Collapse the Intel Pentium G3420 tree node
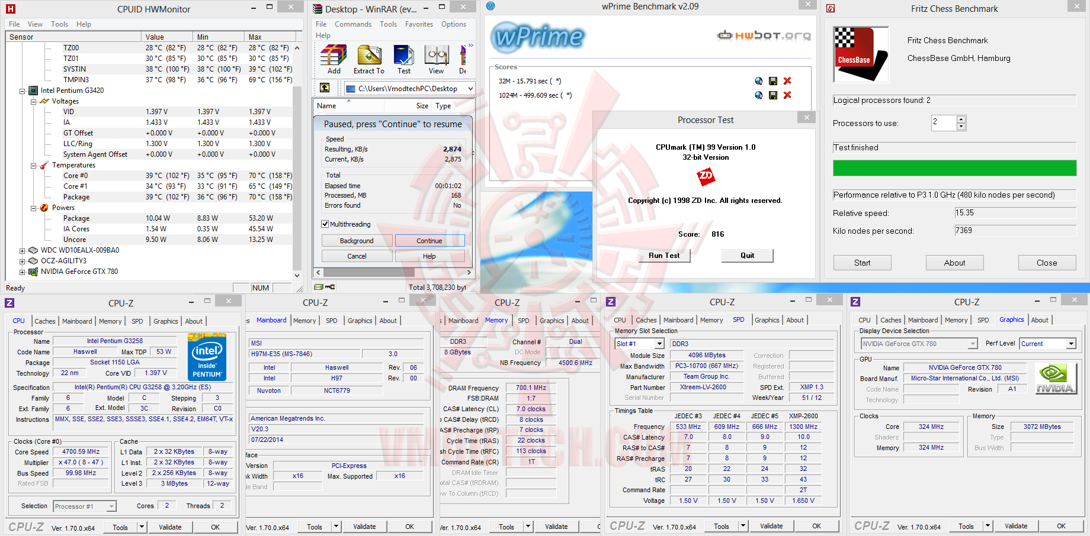Screen dimensions: 1090x536 click(23, 91)
